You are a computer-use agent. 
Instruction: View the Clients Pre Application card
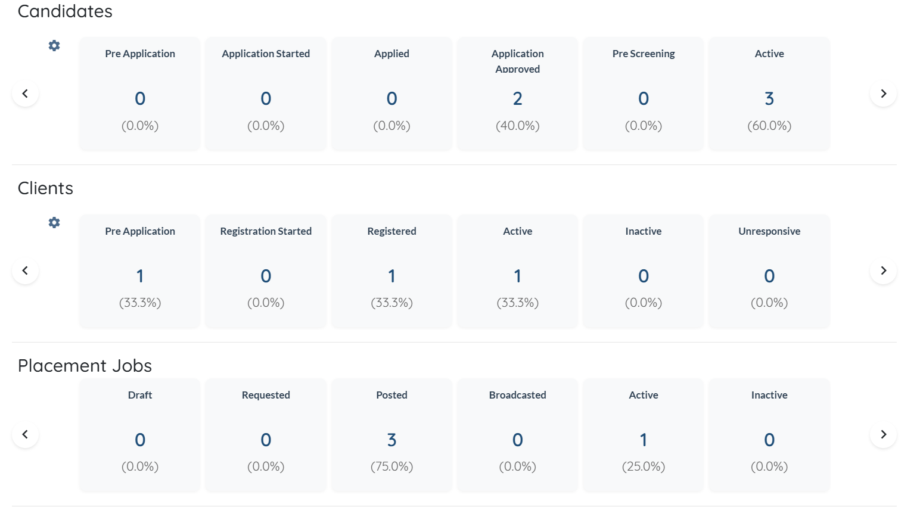point(140,271)
